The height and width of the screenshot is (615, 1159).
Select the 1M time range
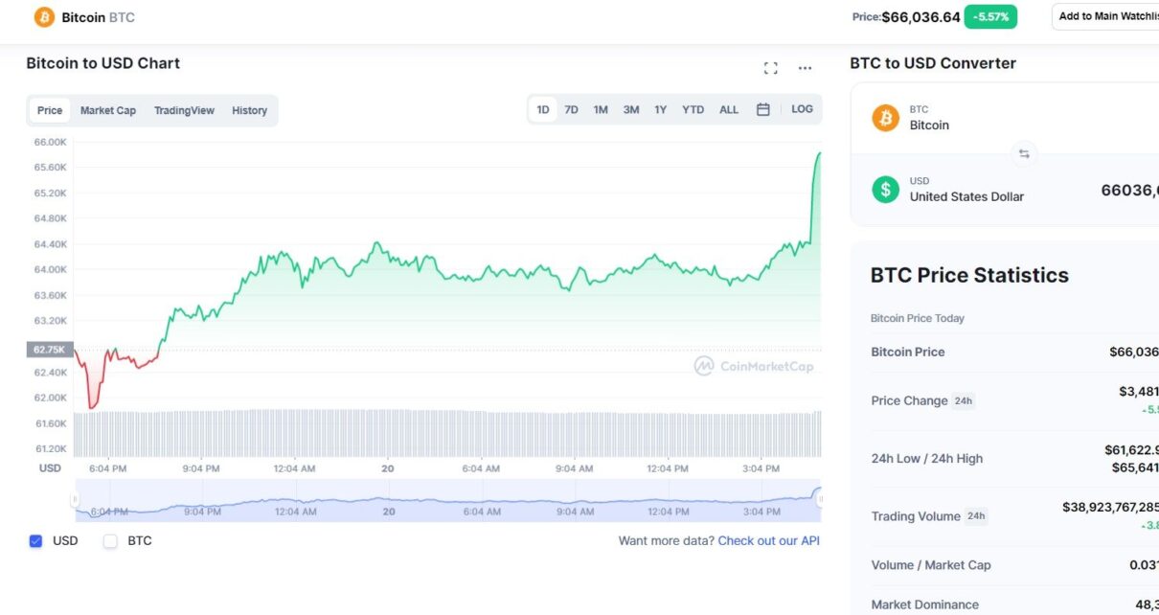(x=601, y=110)
